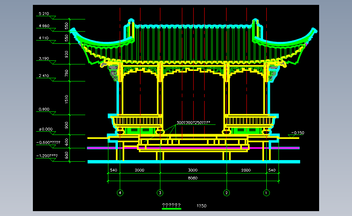Select the 4.110 elevation label

(44, 38)
